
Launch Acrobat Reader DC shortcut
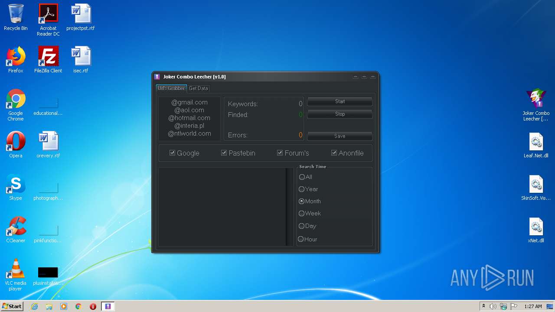pyautogui.click(x=48, y=20)
